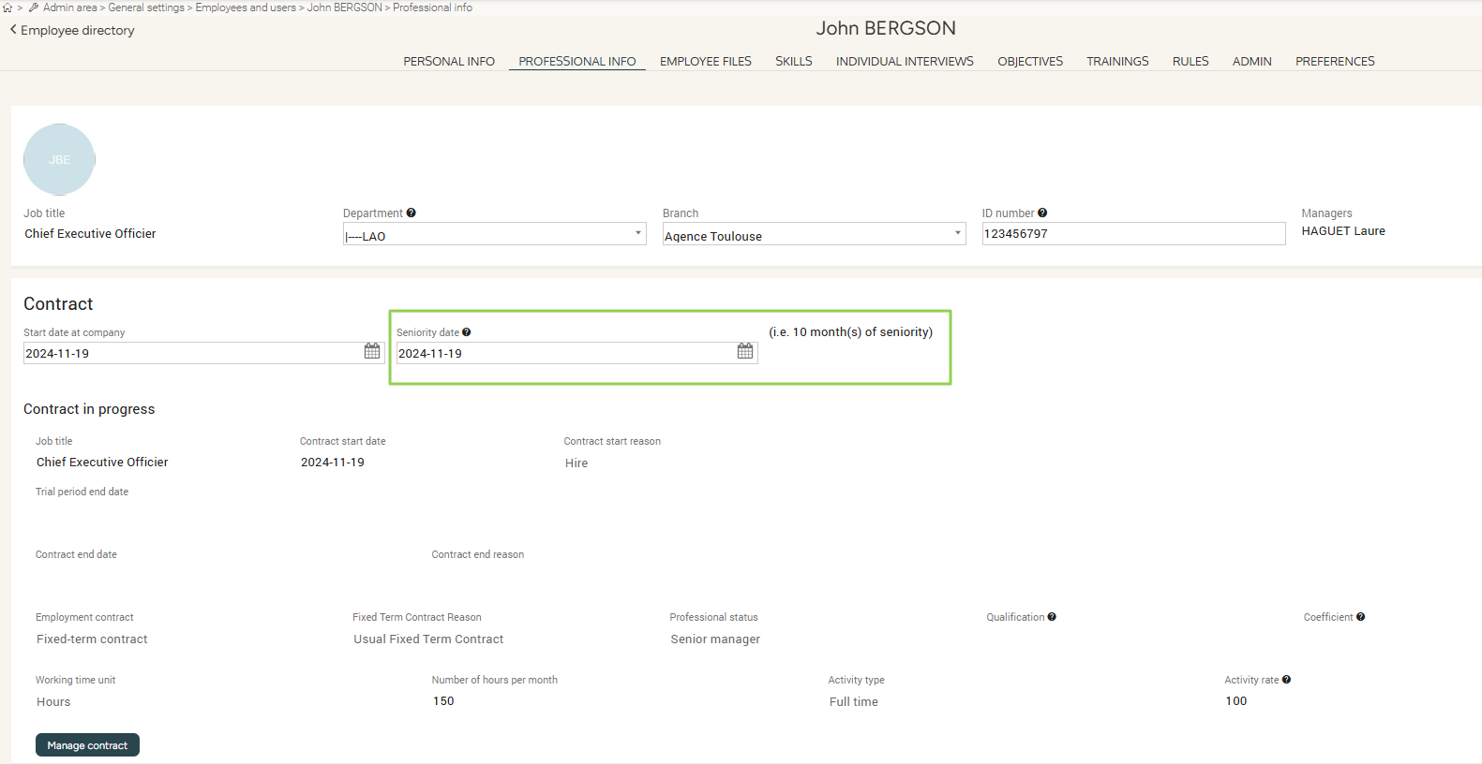Click the home icon in breadcrumb
Image resolution: width=1482 pixels, height=764 pixels.
pyautogui.click(x=7, y=7)
